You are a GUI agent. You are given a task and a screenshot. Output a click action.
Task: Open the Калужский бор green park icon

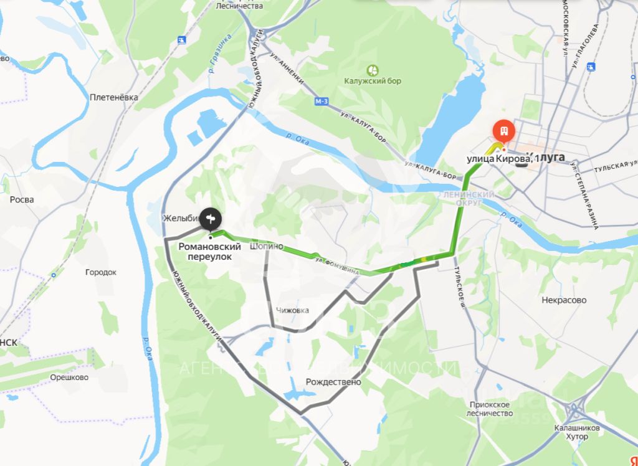373,70
